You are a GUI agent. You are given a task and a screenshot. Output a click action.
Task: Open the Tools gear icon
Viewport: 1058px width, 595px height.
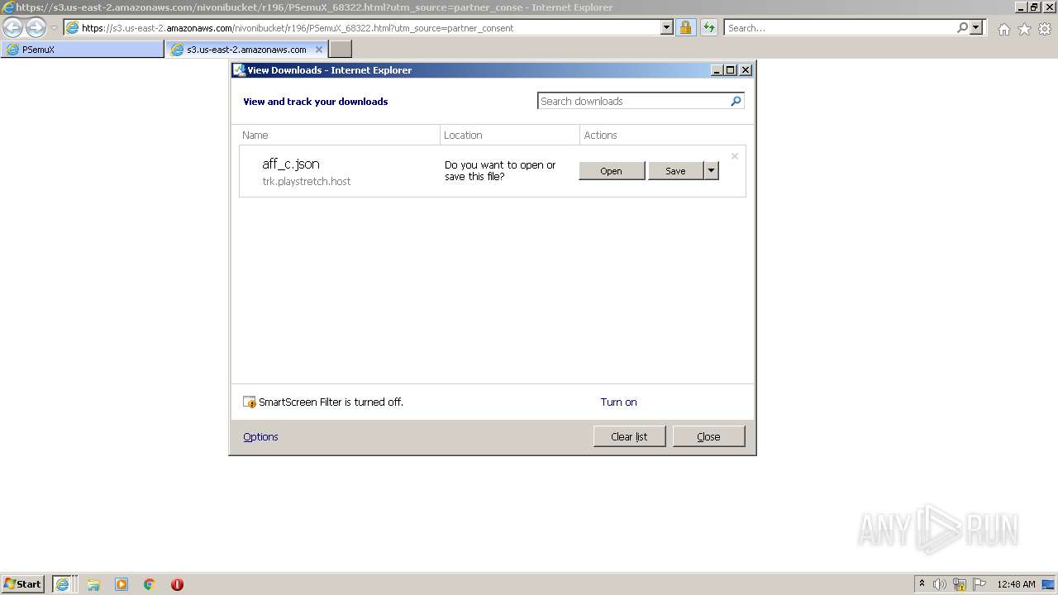tap(1045, 29)
